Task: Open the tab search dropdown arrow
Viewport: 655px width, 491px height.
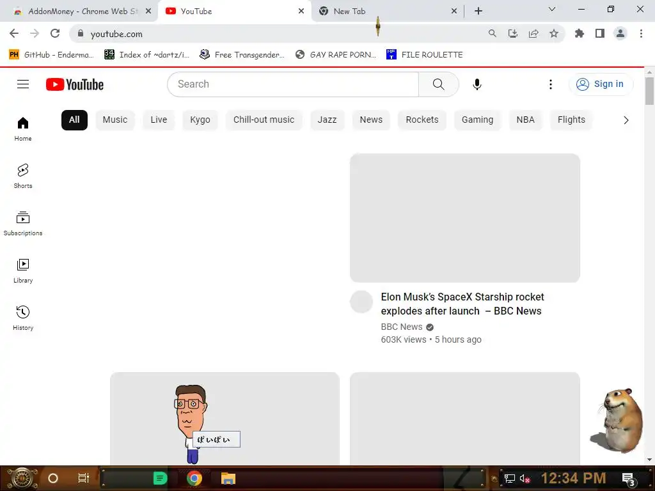Action: click(x=552, y=9)
